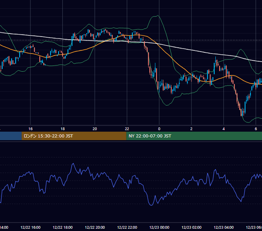
Task: Click the 20 hour label on the chart axis
Action: [95, 129]
